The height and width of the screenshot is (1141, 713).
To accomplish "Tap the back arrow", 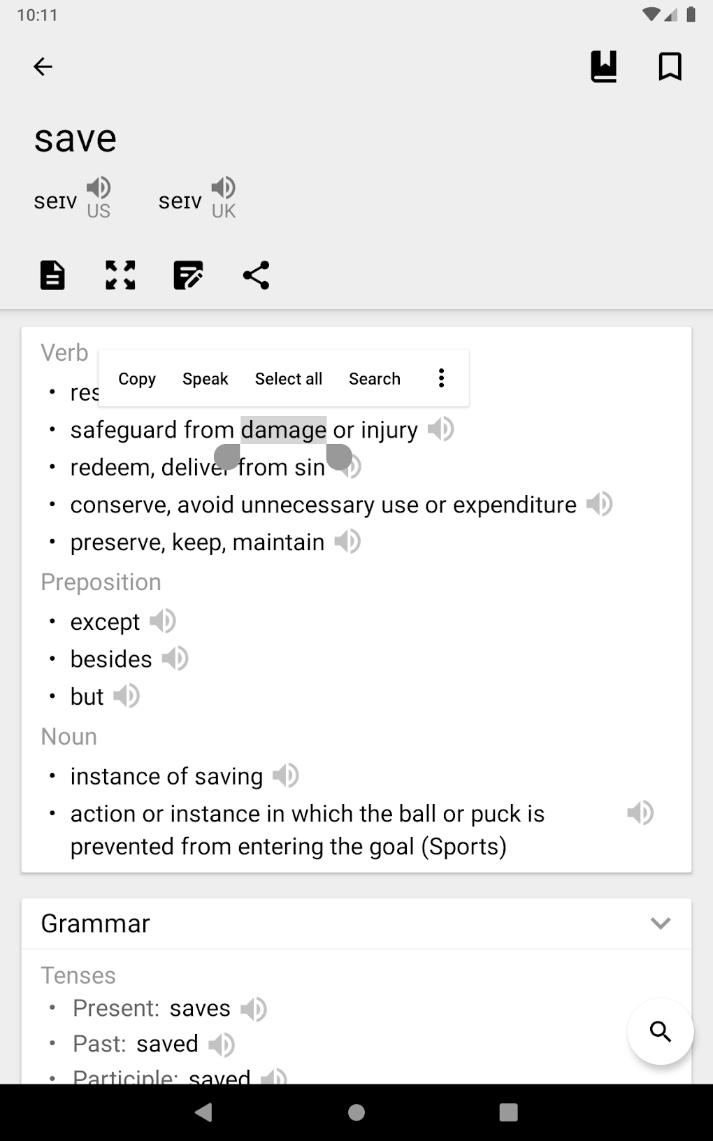I will click(x=43, y=66).
